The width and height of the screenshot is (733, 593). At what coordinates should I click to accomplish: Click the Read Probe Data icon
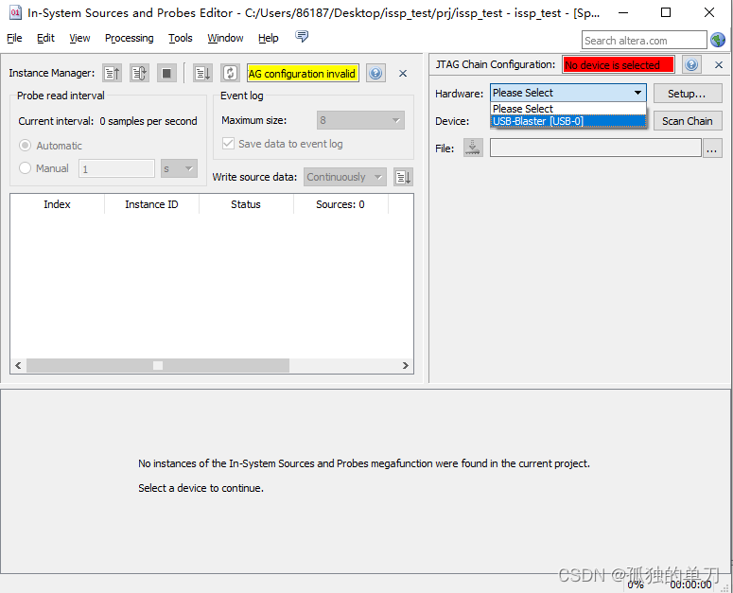coord(113,74)
